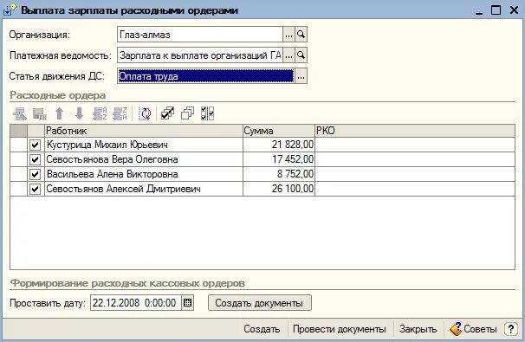Open Советы tips button
Viewport: 525px width, 342px height.
click(x=473, y=329)
